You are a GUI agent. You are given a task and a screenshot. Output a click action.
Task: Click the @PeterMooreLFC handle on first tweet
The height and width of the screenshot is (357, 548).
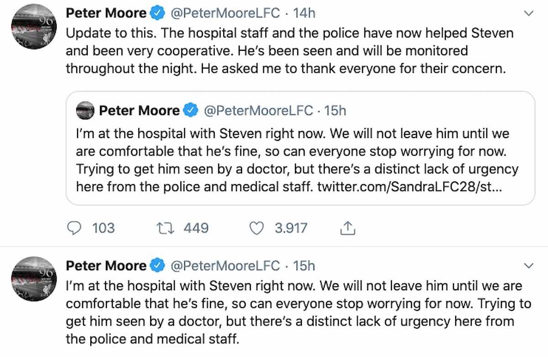pos(225,13)
